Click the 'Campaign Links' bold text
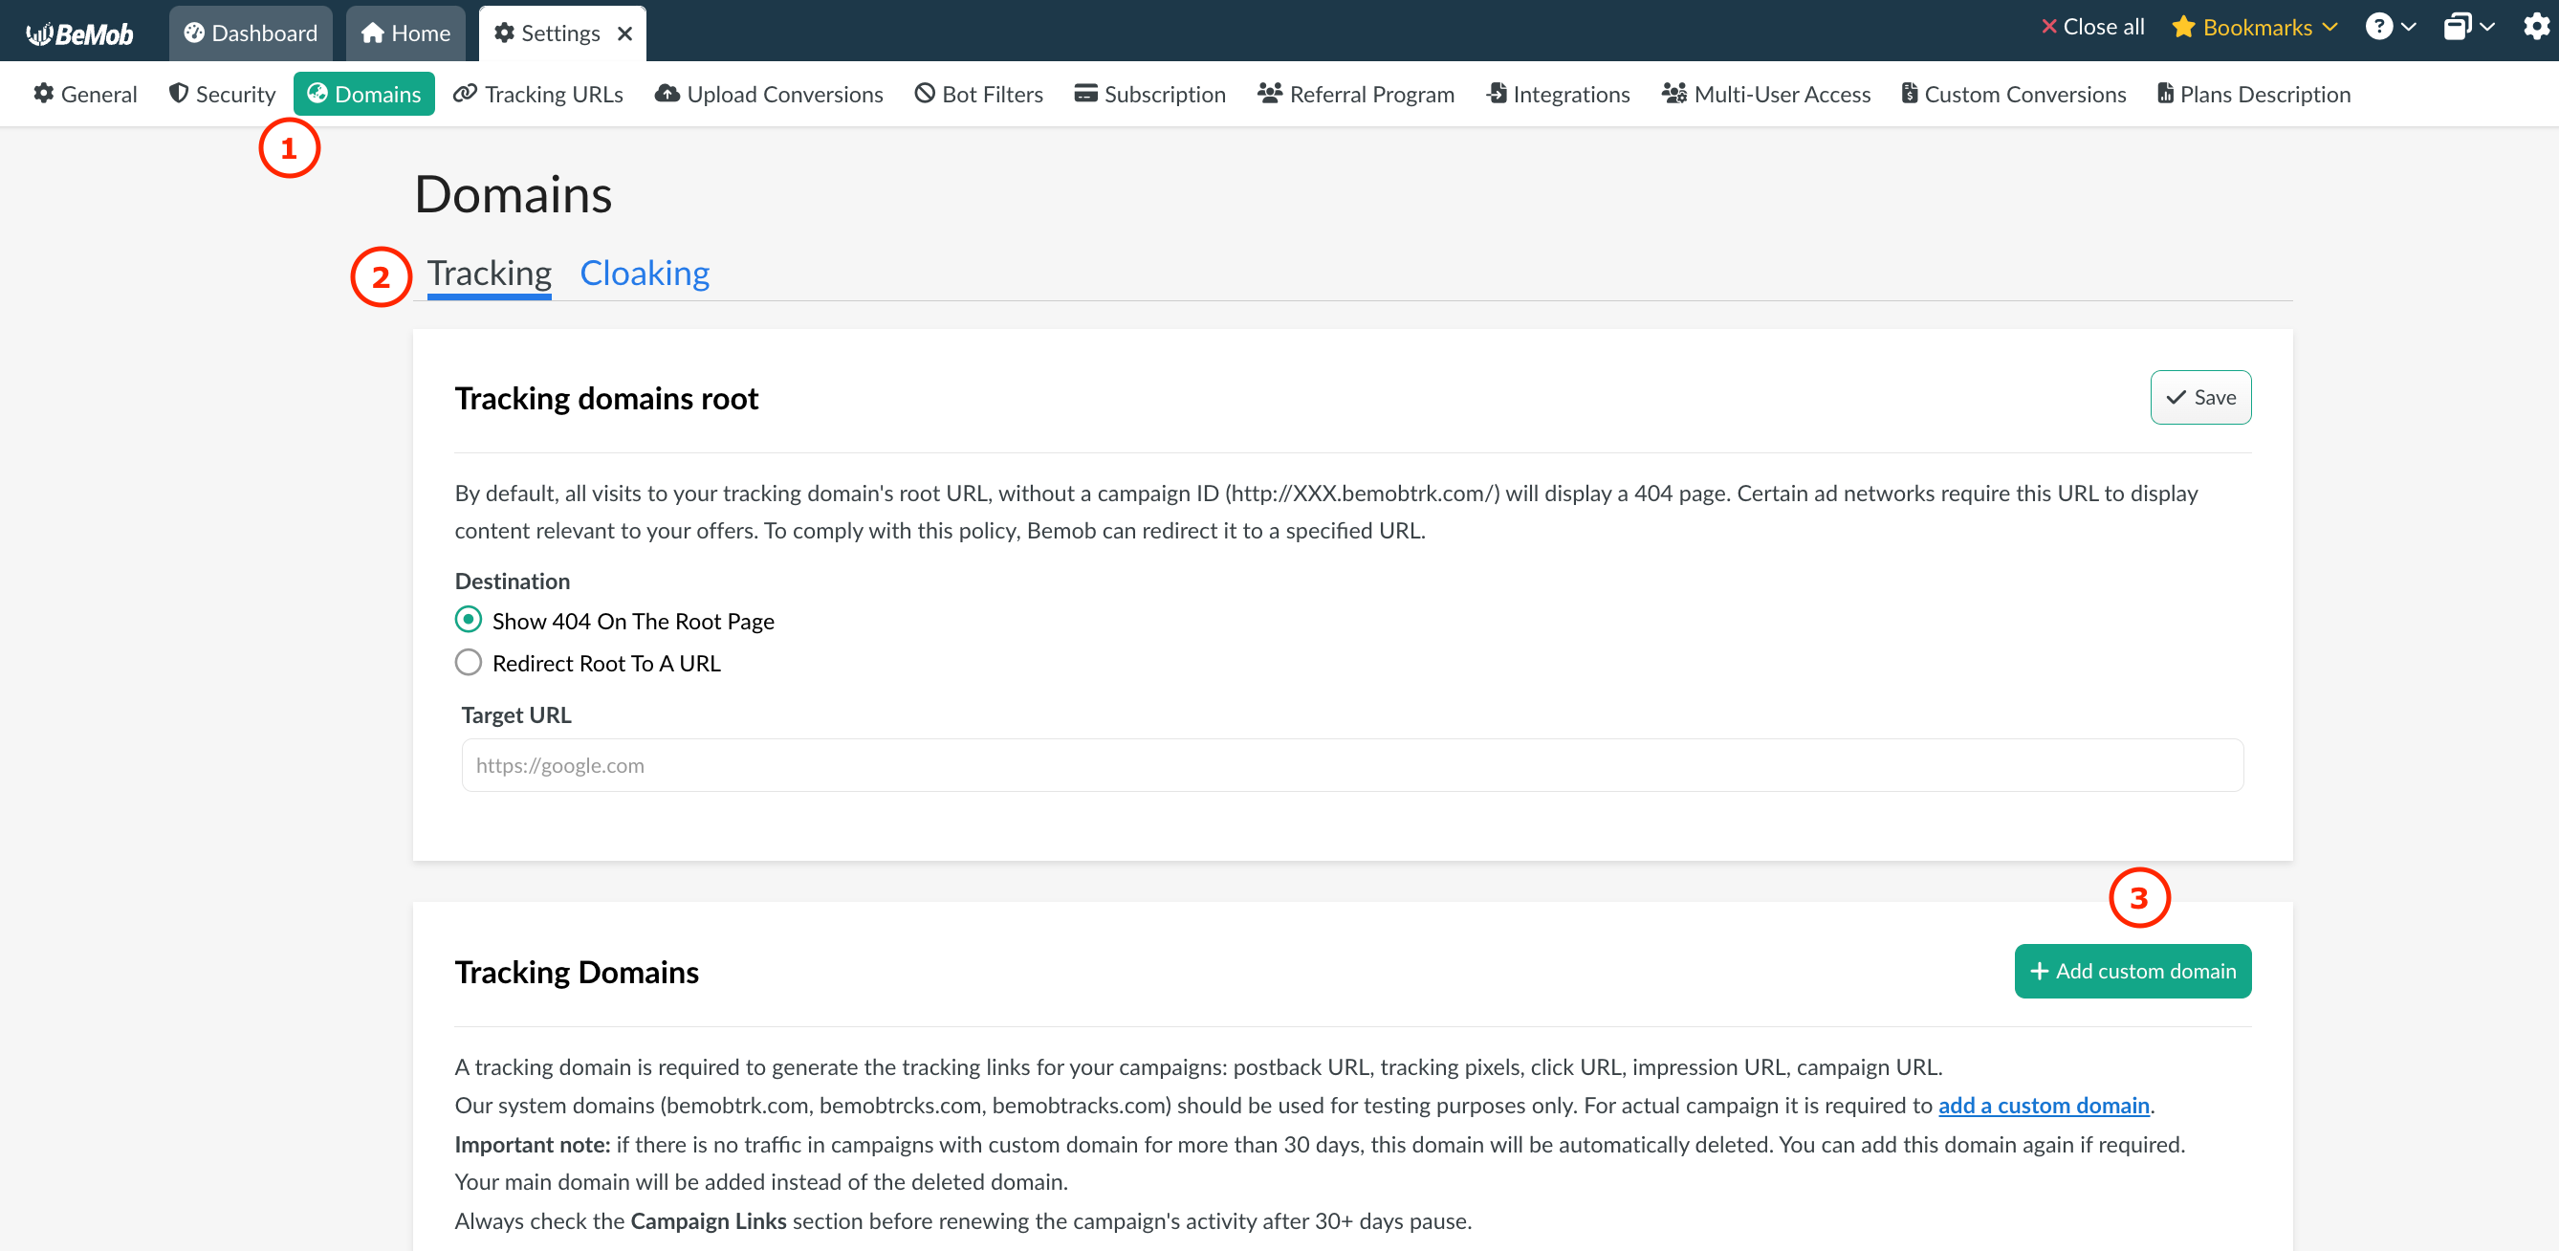The width and height of the screenshot is (2559, 1251). pos(709,1220)
